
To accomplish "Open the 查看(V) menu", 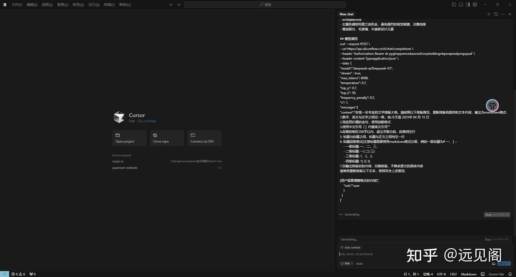I will pyautogui.click(x=62, y=5).
